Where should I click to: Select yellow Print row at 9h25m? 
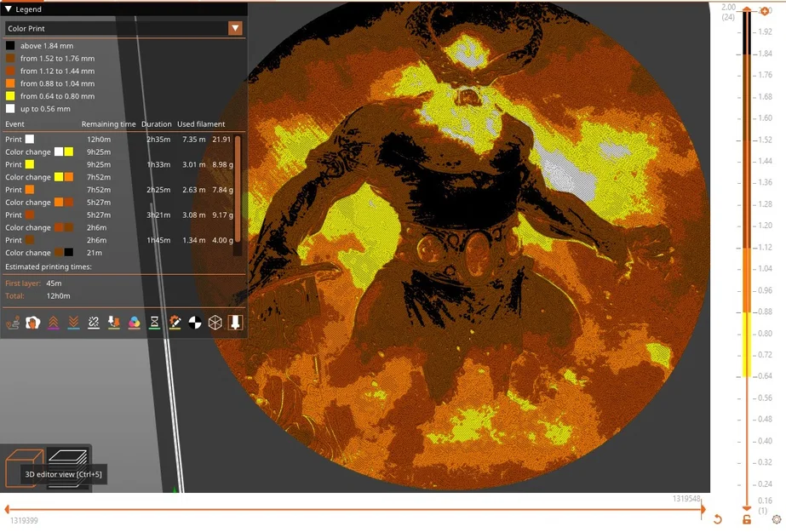point(119,164)
